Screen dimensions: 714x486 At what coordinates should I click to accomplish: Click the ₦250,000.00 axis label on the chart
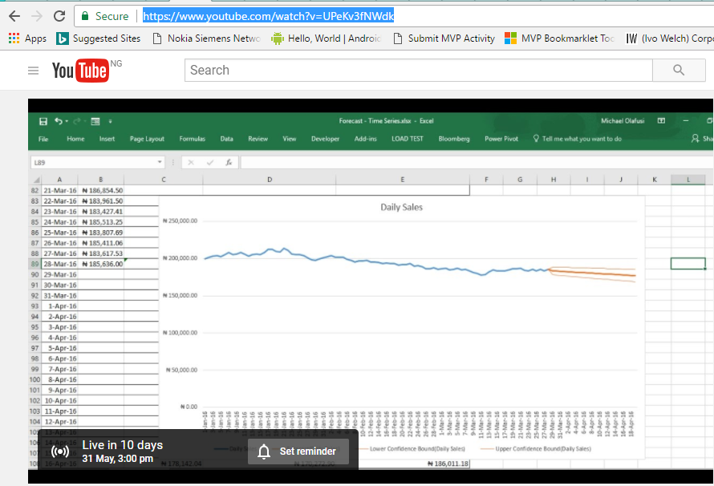pyautogui.click(x=181, y=221)
